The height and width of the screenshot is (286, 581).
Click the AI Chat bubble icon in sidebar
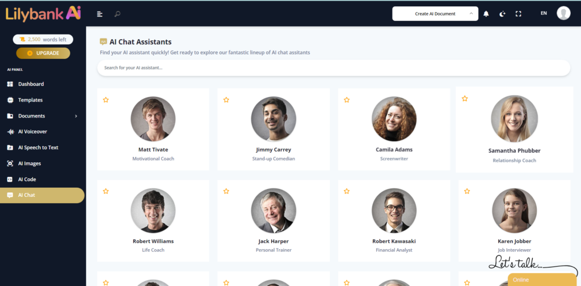click(x=10, y=195)
